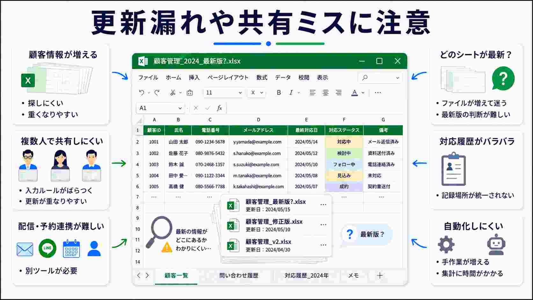
Task: Open the ホーム tab
Action: [173, 77]
